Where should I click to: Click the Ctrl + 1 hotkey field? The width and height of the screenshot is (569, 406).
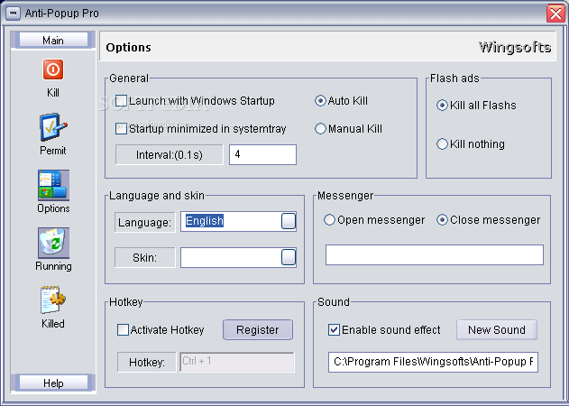tap(237, 362)
